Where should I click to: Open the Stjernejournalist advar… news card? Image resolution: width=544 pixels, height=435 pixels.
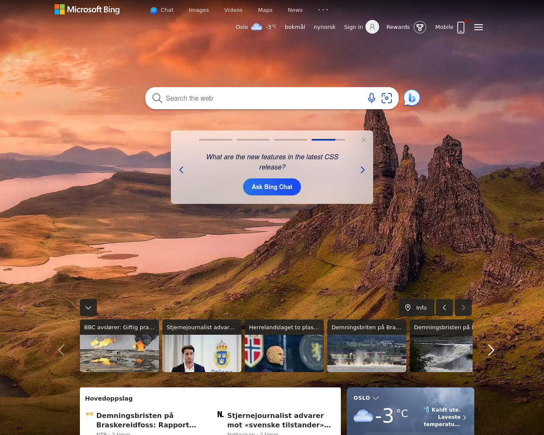pyautogui.click(x=202, y=346)
